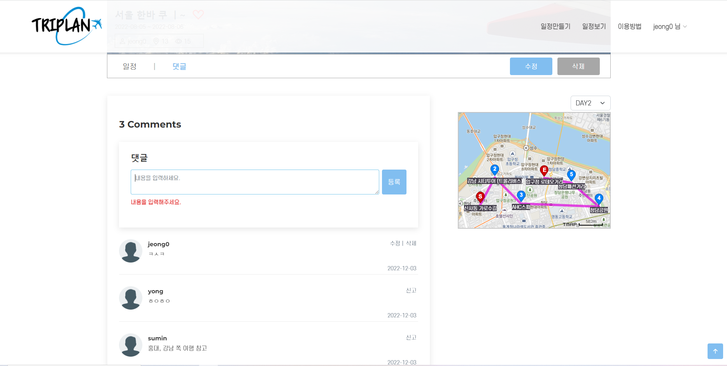Viewport: 727px width, 366px height.
Task: Click jeong0's profile avatar in the comments
Action: (x=131, y=251)
